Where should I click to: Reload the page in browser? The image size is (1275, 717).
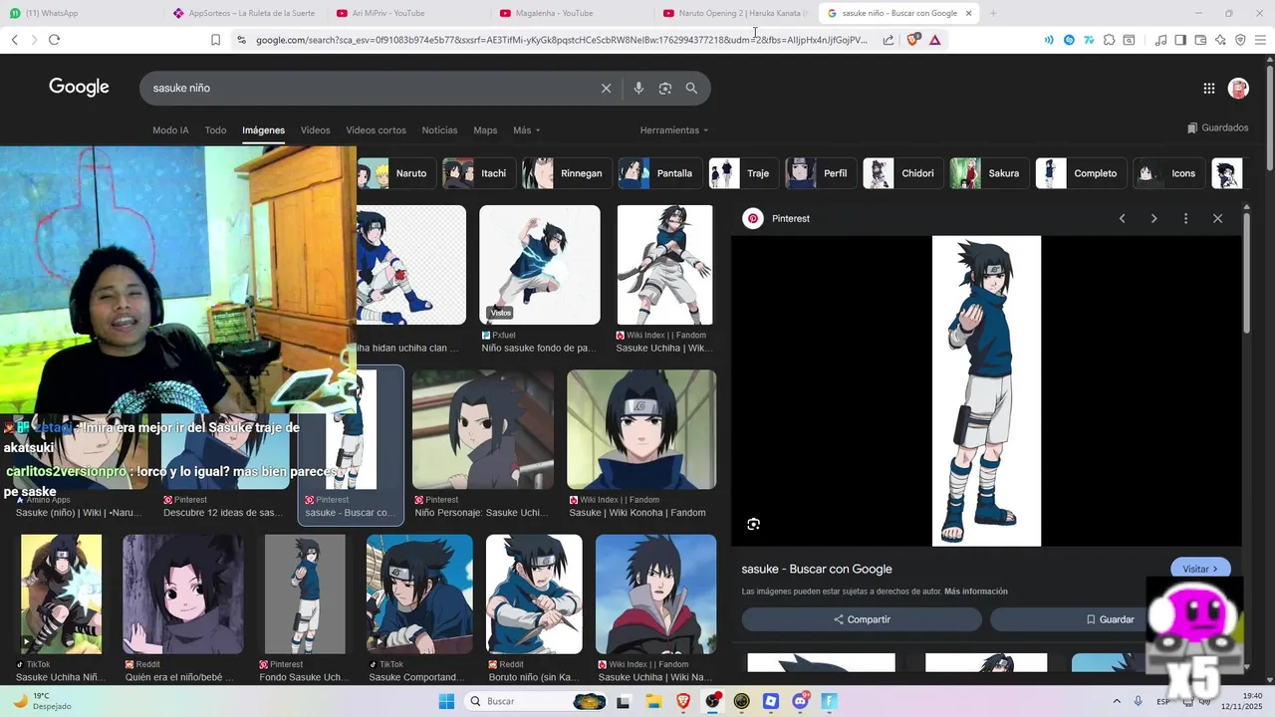[x=54, y=40]
